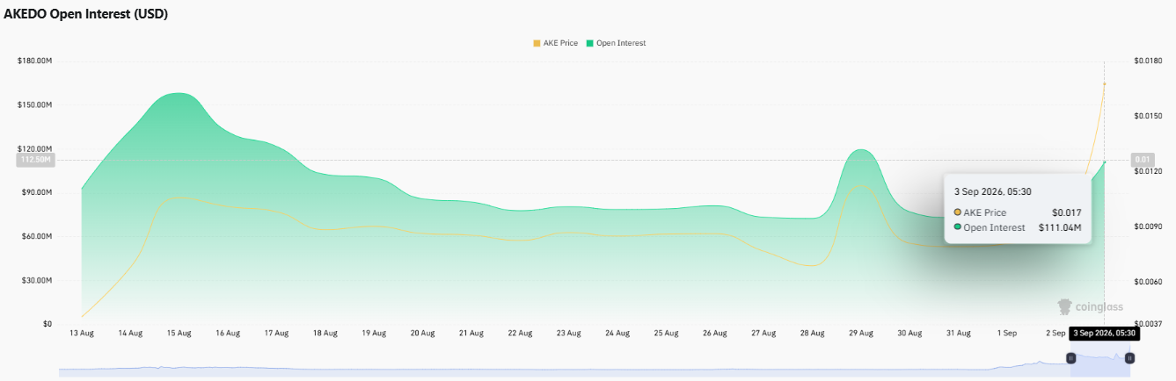This screenshot has width=1176, height=381.
Task: Click the 2 Sep date label
Action: tap(1055, 334)
